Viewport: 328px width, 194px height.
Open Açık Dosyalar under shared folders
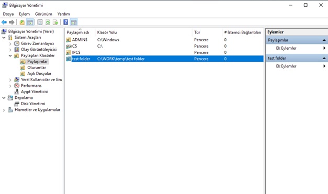[x=39, y=74]
